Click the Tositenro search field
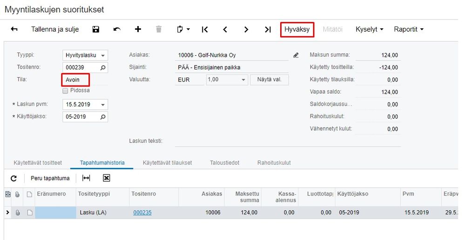Screen dimensions: 465x240 pos(81,67)
